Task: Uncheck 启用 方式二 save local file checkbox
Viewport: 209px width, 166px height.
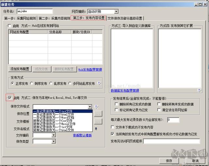Action: click(10, 98)
